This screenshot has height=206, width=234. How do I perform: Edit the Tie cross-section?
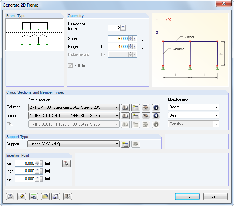[x=146, y=124]
